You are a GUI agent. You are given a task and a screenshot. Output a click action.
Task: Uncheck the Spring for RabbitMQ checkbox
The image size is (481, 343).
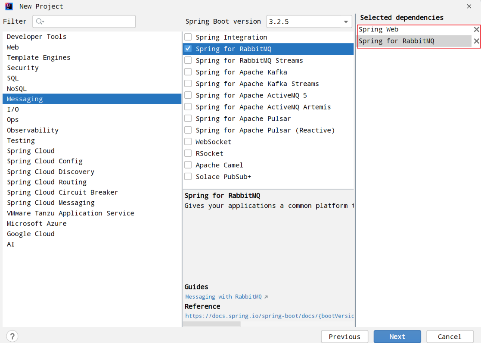(x=188, y=49)
